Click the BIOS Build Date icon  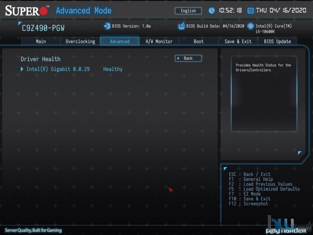[x=182, y=26]
